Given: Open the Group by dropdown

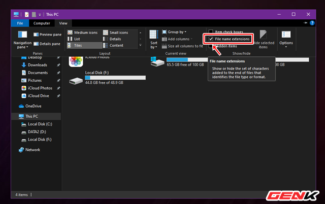Looking at the screenshot, I should 174,32.
